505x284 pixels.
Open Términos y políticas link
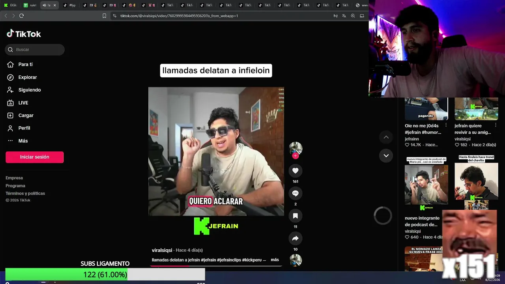click(x=25, y=193)
